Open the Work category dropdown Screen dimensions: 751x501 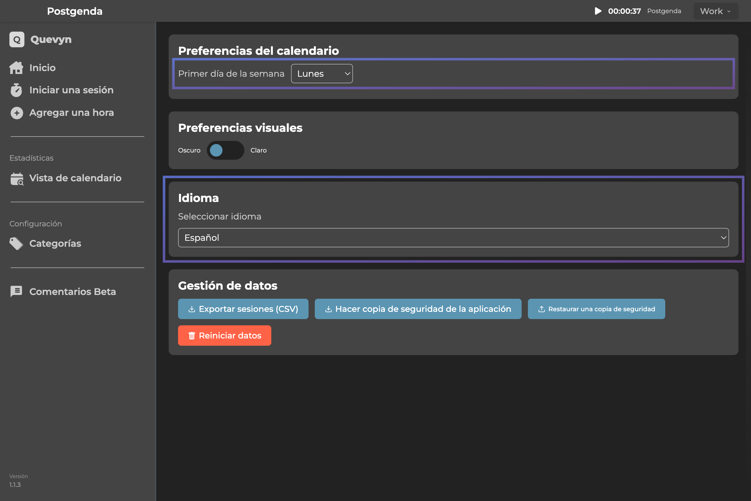coord(716,11)
